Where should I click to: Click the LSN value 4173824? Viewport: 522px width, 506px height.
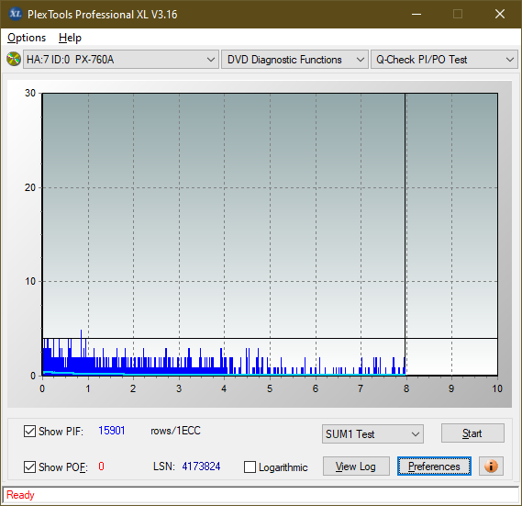coord(201,466)
